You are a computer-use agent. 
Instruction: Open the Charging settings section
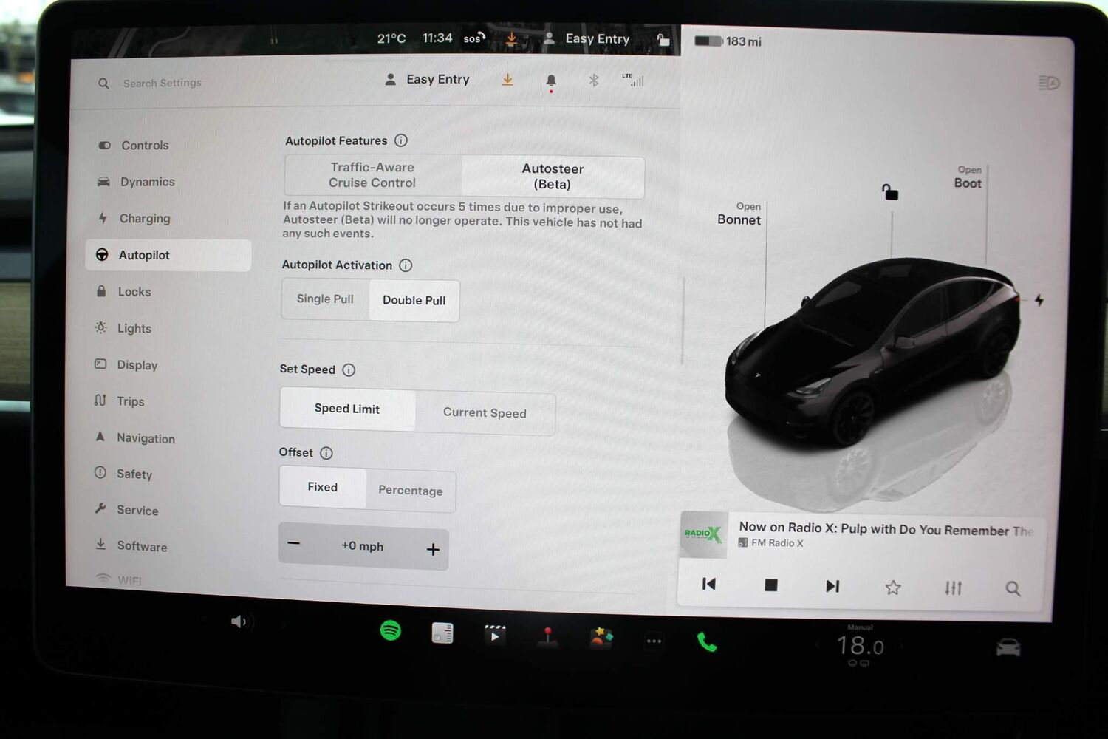(144, 219)
